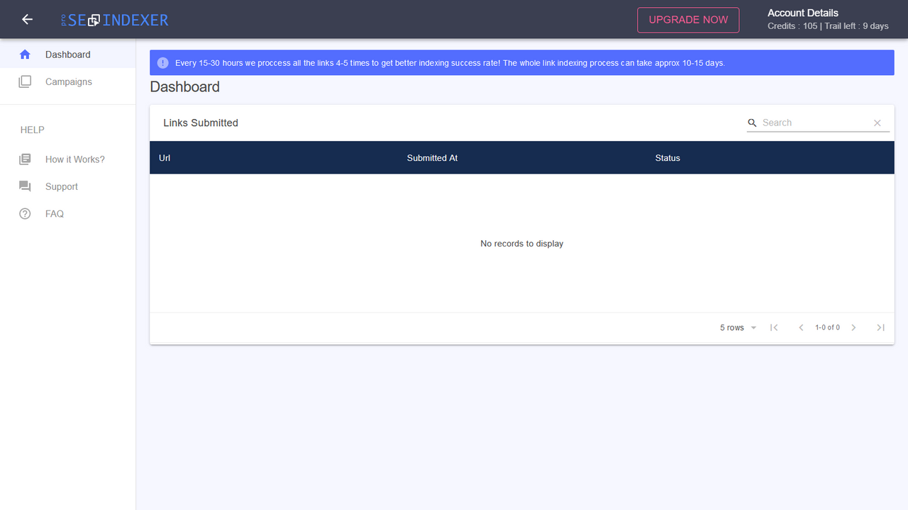Click the FAQ question mark icon
This screenshot has width=908, height=510.
click(x=25, y=213)
